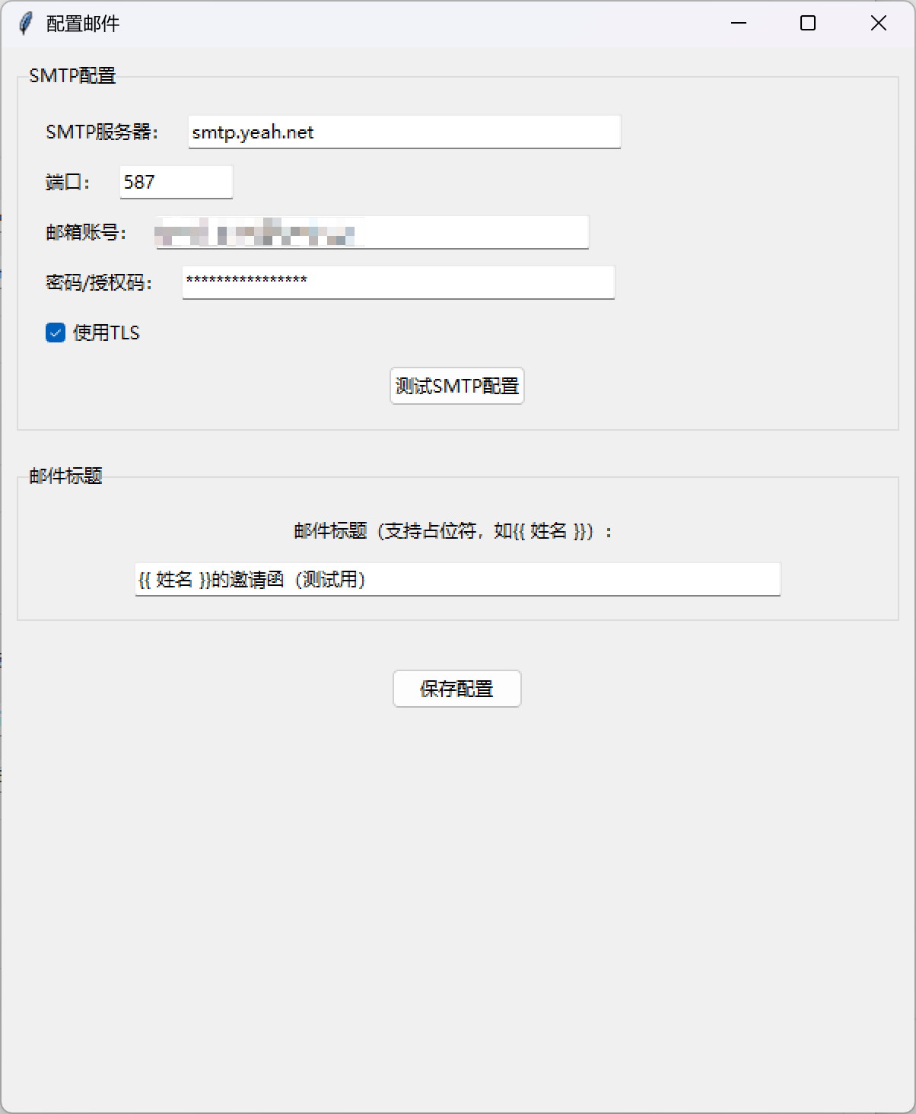Click the 测试SMTP配置 button
916x1114 pixels.
click(457, 386)
